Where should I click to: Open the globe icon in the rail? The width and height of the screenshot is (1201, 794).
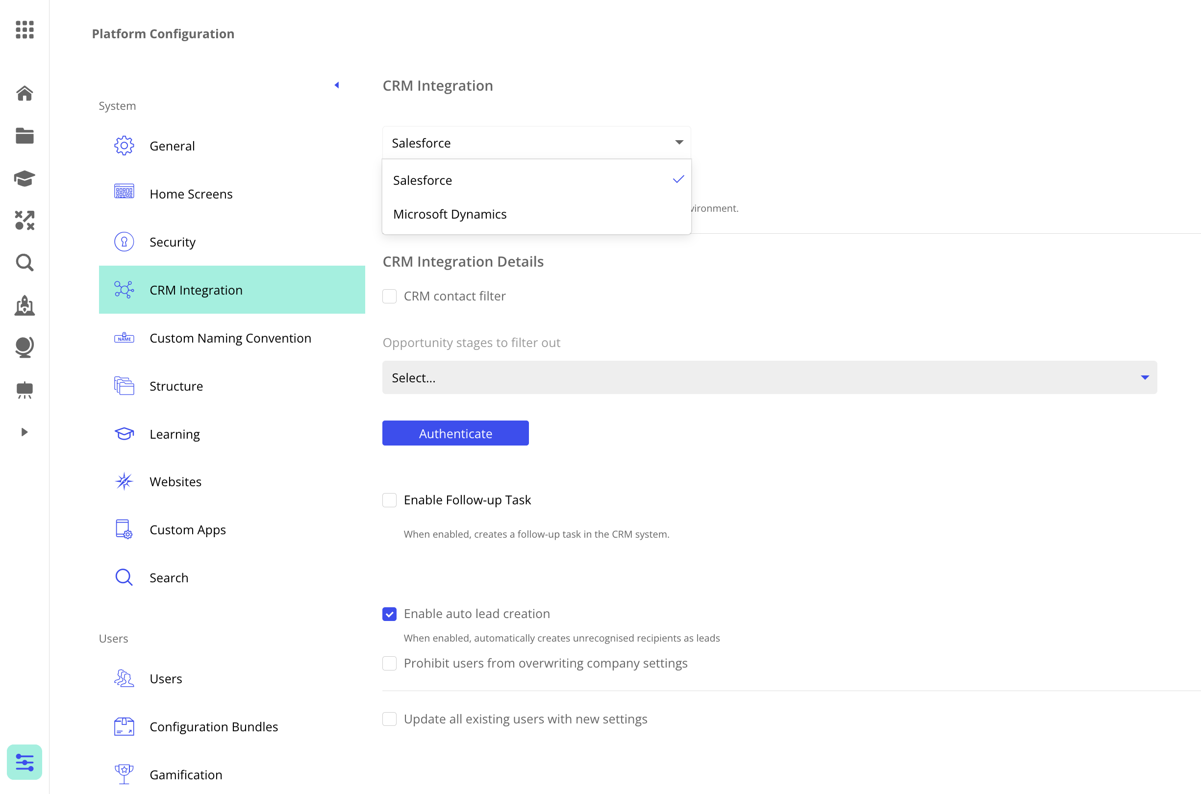tap(25, 347)
